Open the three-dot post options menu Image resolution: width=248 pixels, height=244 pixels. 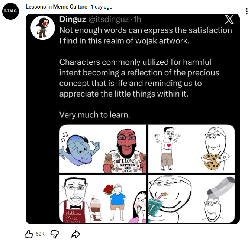[x=246, y=12]
